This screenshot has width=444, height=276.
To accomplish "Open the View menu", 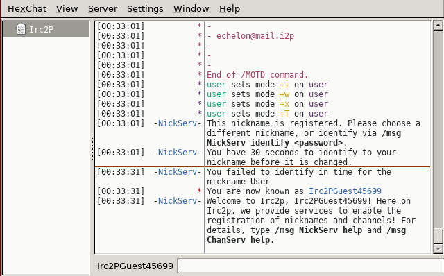I will pyautogui.click(x=67, y=9).
